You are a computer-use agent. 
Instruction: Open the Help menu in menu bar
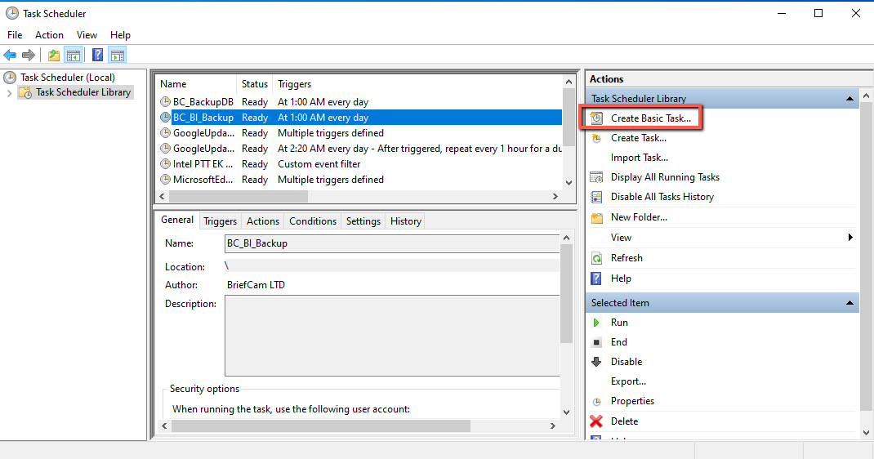(x=120, y=34)
